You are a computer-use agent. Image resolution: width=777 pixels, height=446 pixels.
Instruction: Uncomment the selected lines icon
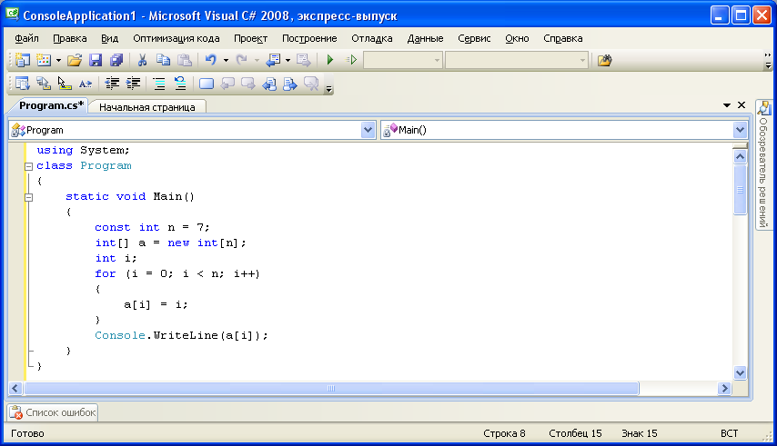click(x=180, y=84)
